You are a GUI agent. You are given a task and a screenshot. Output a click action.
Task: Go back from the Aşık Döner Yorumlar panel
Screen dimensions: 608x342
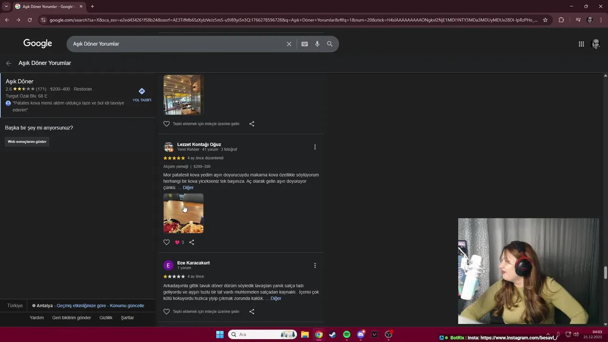pyautogui.click(x=9, y=63)
